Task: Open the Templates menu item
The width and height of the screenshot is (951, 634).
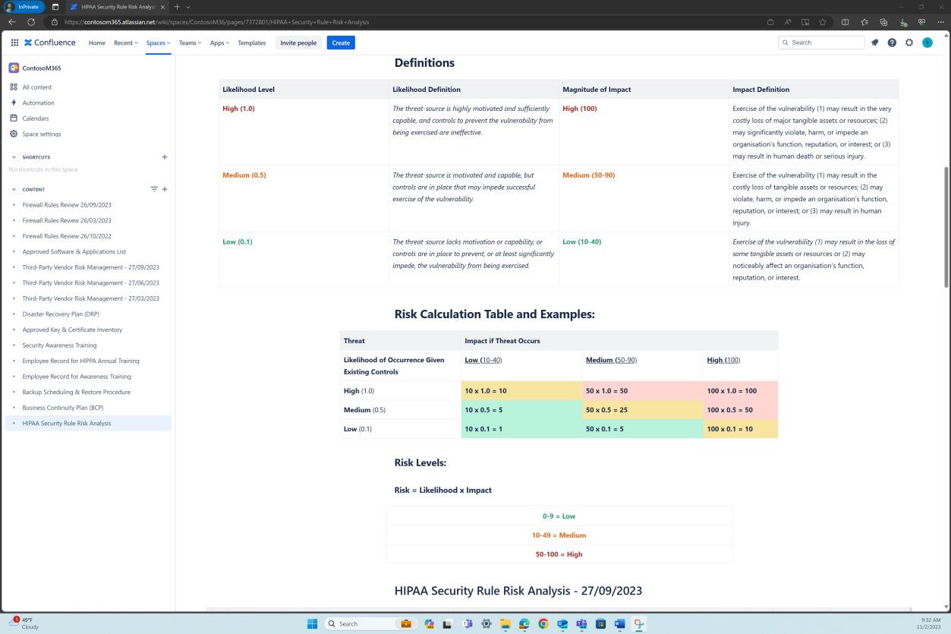Action: click(x=251, y=43)
